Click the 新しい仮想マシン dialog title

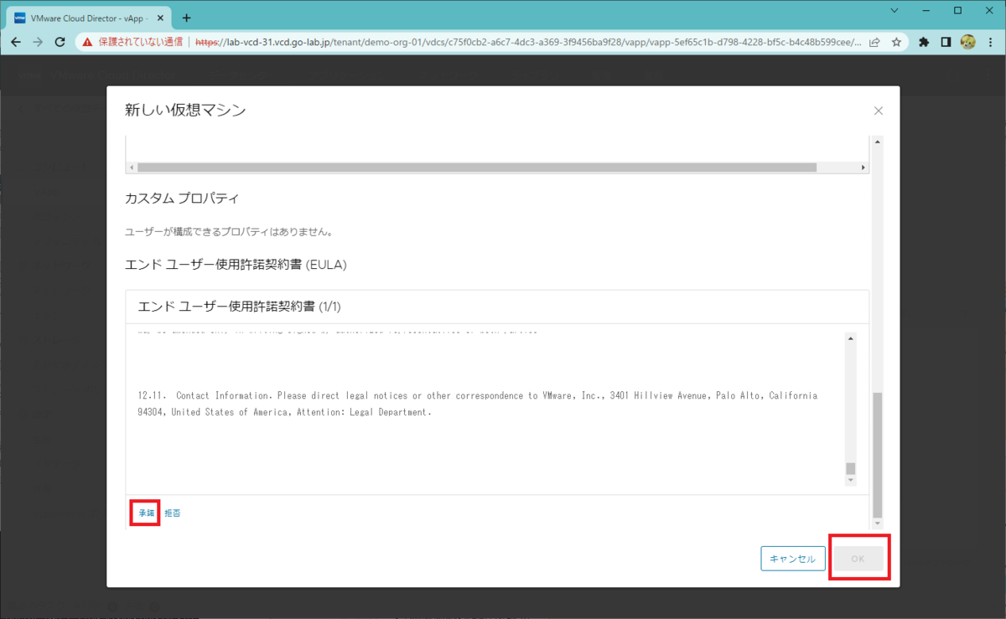click(x=185, y=111)
